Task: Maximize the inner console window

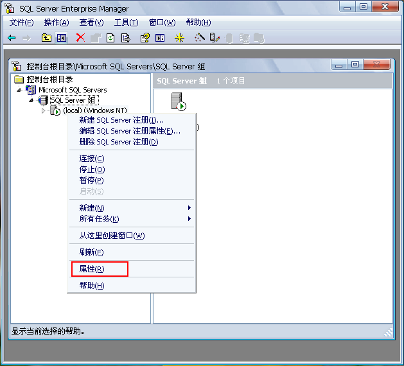Action: click(355, 64)
